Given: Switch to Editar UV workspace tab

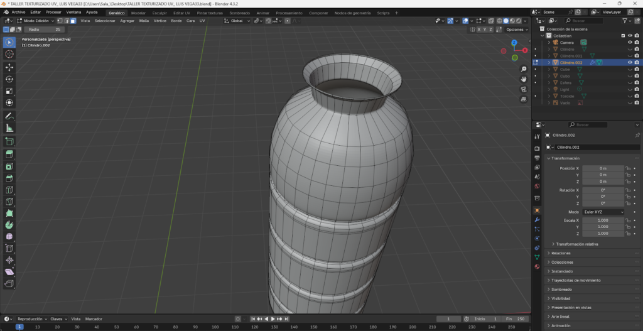Looking at the screenshot, I should (181, 13).
